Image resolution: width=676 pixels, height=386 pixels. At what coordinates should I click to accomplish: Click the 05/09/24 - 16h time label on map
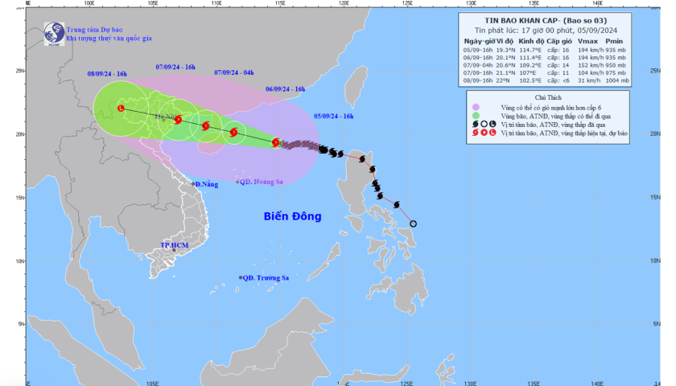coord(333,116)
